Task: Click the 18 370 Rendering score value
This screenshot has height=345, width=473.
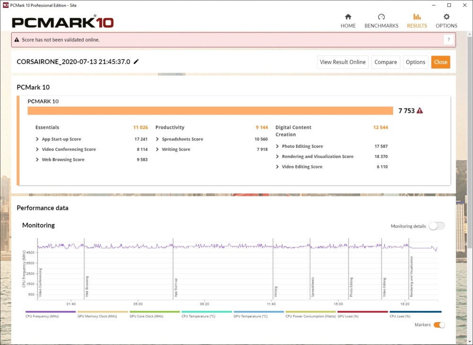Action: point(381,157)
